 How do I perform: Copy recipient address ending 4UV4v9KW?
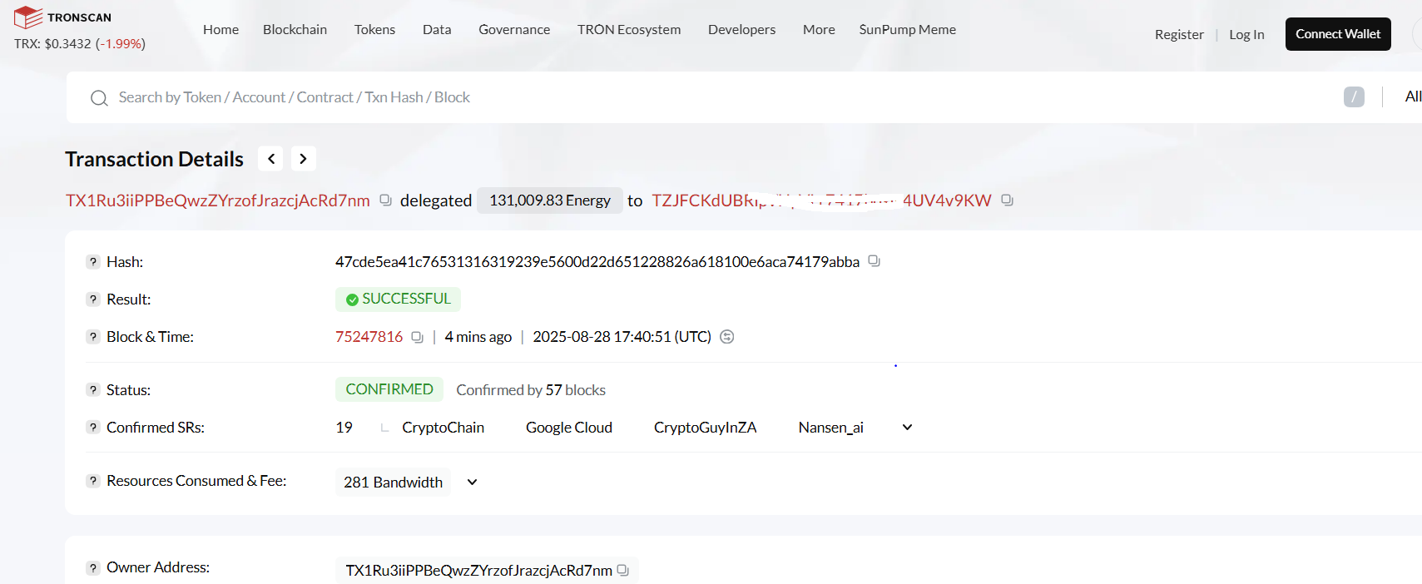click(1007, 200)
